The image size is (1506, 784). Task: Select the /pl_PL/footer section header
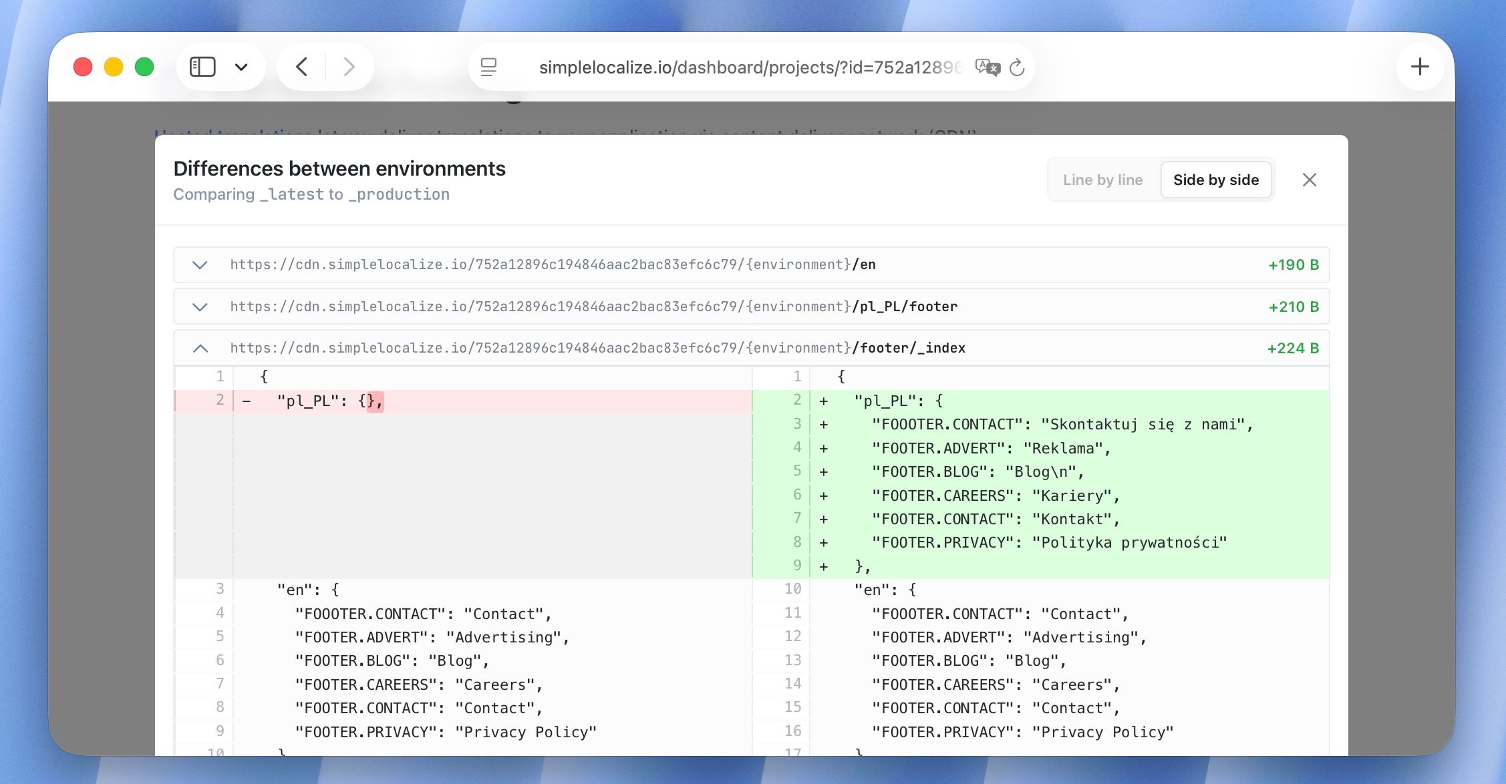pyautogui.click(x=593, y=307)
